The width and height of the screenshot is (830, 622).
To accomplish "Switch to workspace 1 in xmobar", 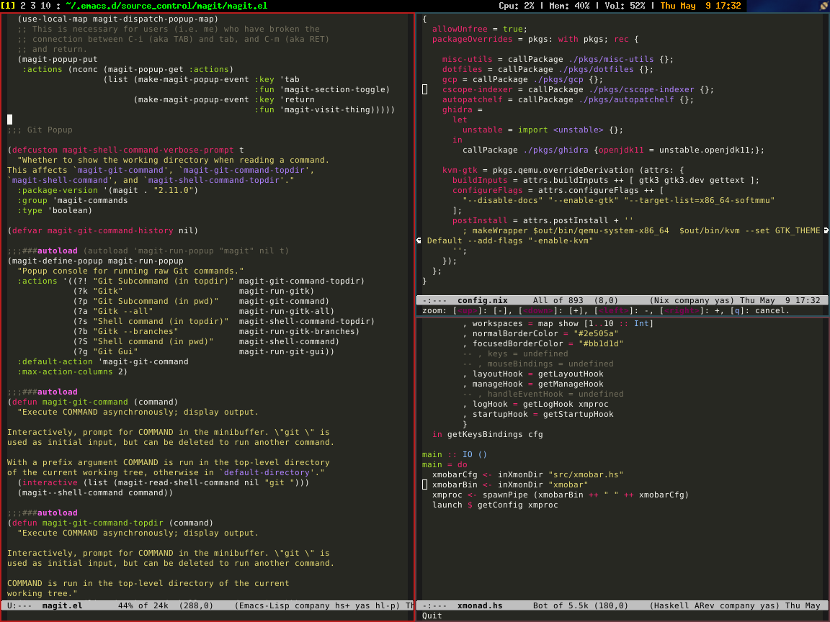I will 8,6.
